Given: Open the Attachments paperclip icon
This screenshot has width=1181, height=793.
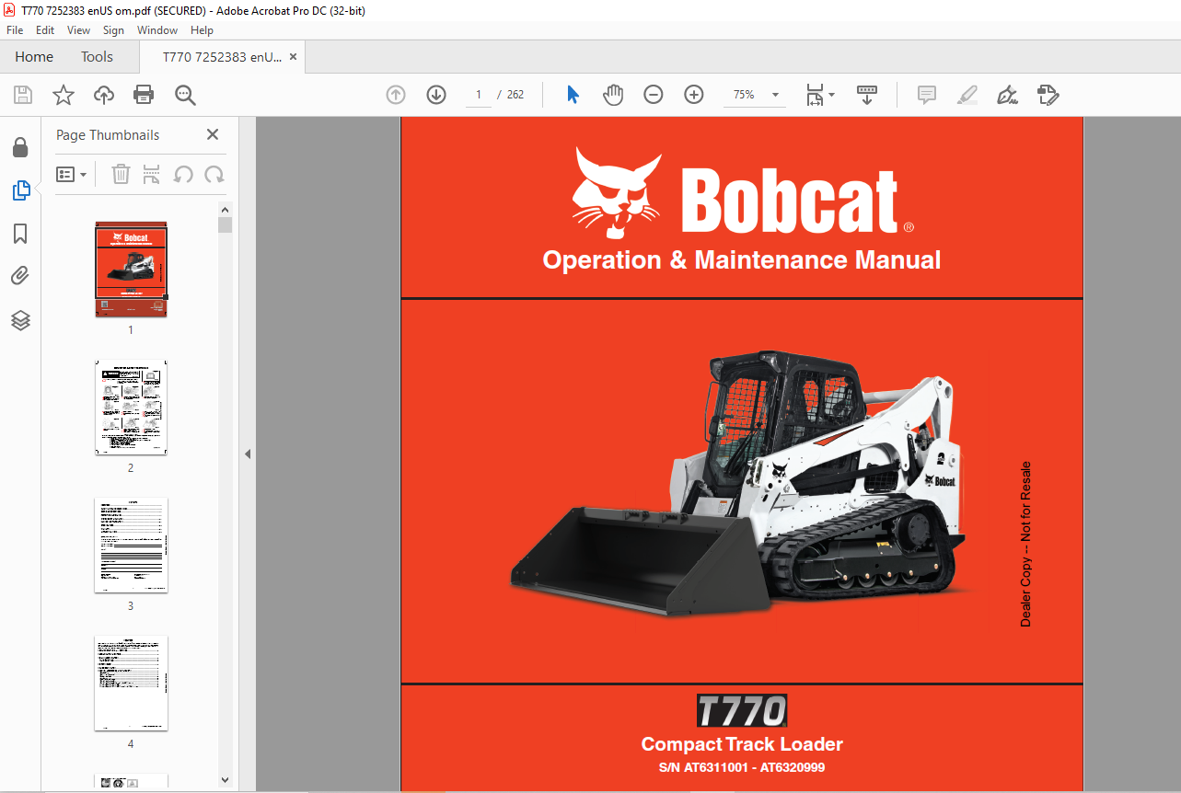Looking at the screenshot, I should (x=20, y=276).
